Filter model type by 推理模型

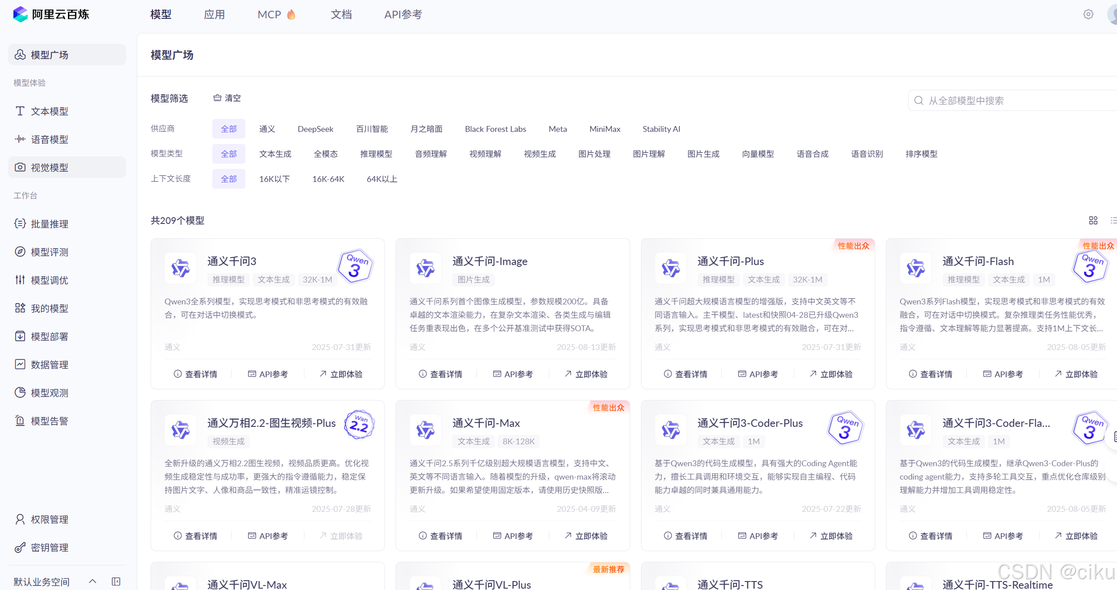click(376, 154)
